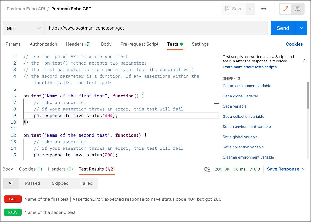Expand the Save options dropdown arrow

251,9
